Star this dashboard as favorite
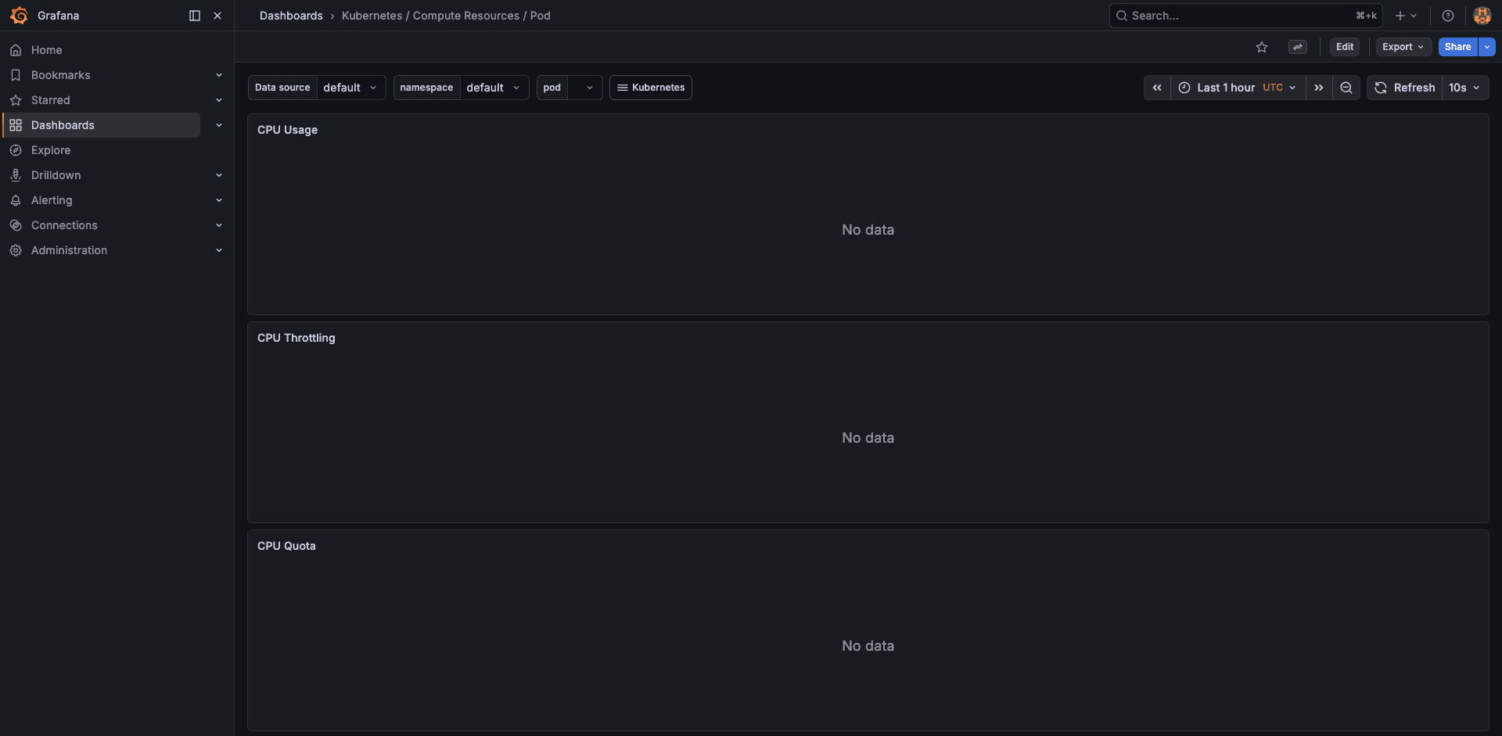Image resolution: width=1502 pixels, height=736 pixels. pos(1262,47)
